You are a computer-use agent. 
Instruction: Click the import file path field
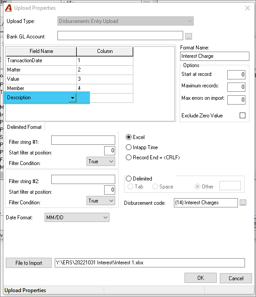click(150, 263)
